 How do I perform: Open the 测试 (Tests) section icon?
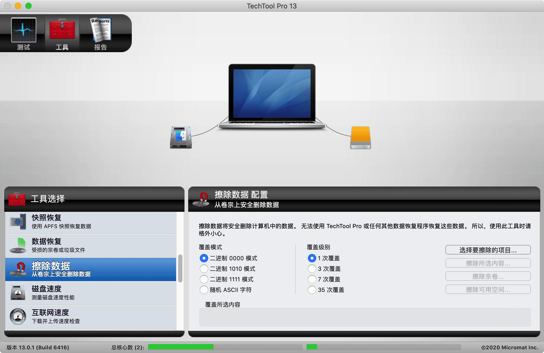(x=23, y=31)
